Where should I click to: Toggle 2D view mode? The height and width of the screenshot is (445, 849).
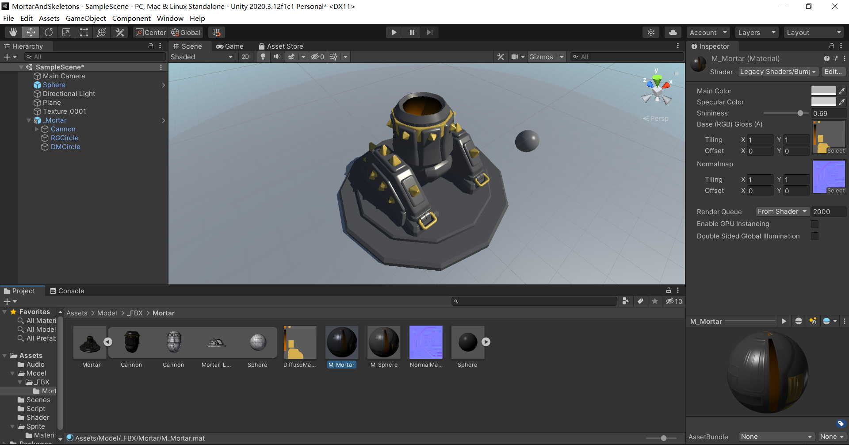[245, 57]
